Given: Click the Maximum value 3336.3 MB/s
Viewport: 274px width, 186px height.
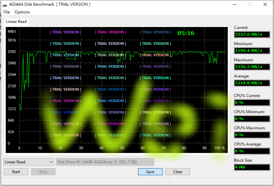Looking at the screenshot, I should (x=252, y=67).
